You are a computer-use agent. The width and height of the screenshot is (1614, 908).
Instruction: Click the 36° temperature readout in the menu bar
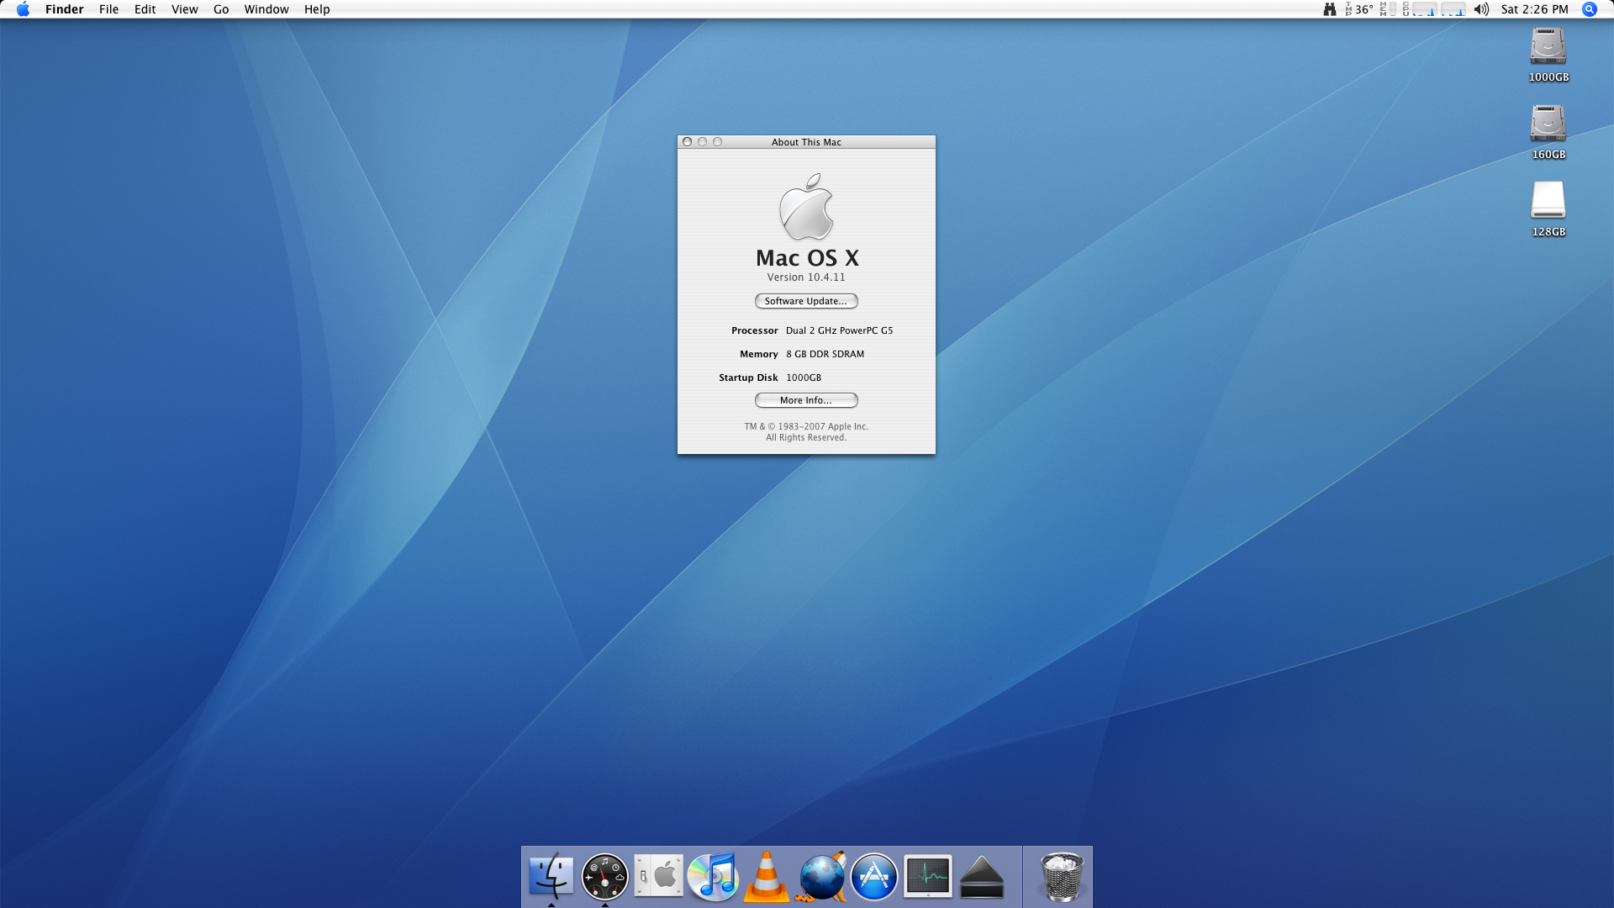(1358, 9)
